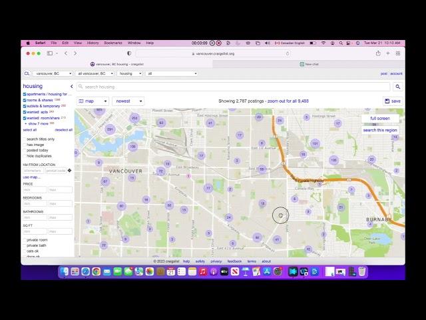Viewport: 426px width, 320px height.
Task: Open Launchpad from the Dock
Action: [75, 271]
